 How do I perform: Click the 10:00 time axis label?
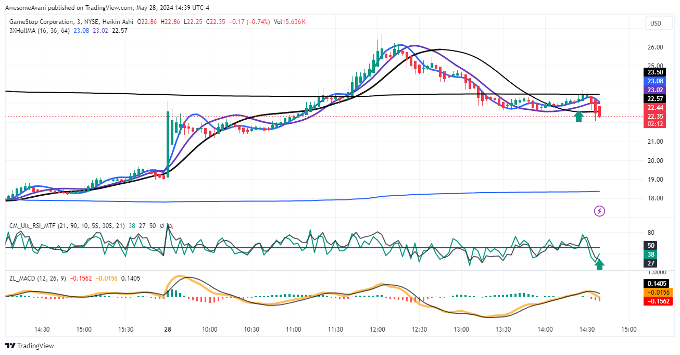[210, 329]
